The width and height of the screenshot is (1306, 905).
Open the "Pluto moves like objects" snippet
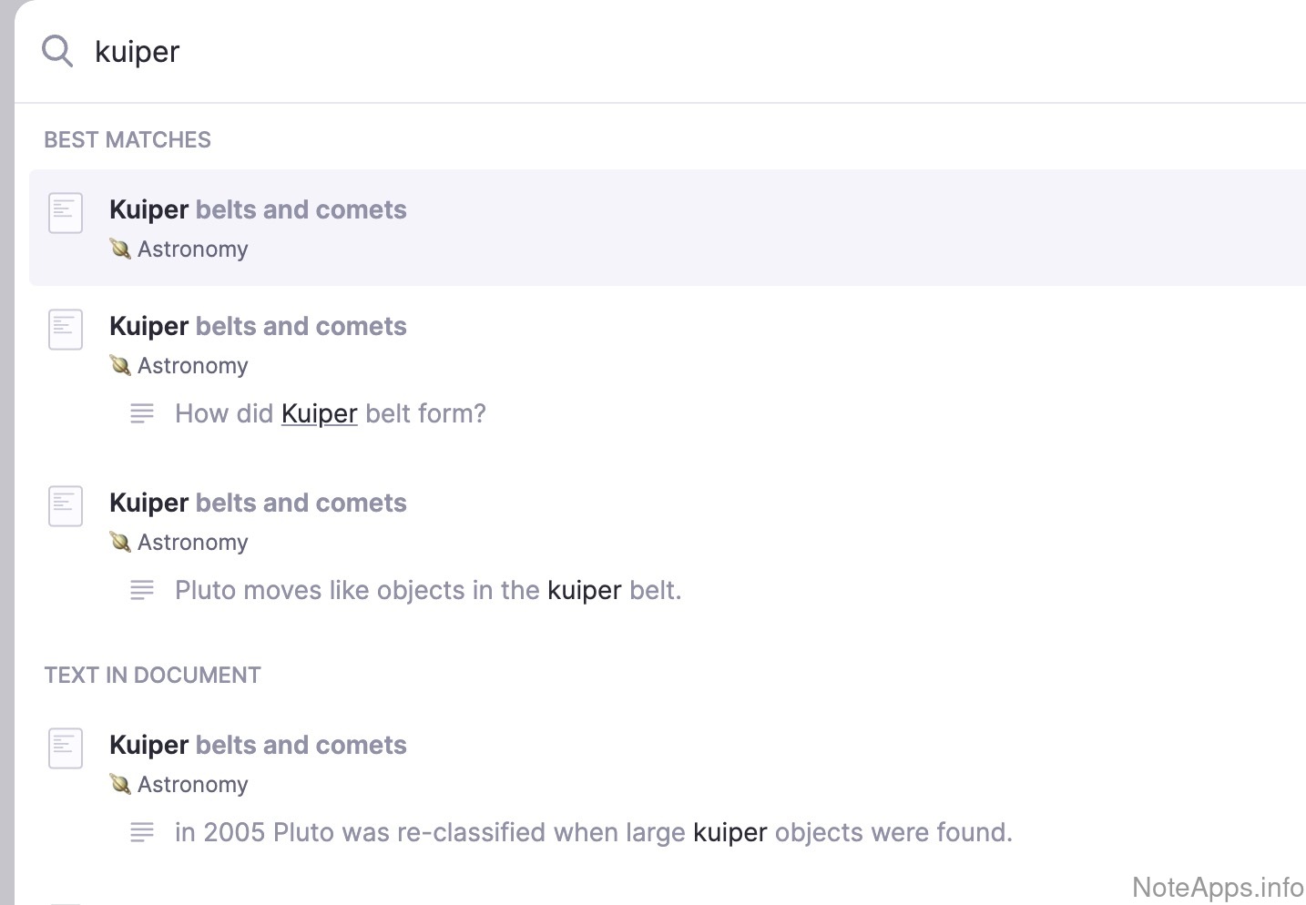click(428, 590)
